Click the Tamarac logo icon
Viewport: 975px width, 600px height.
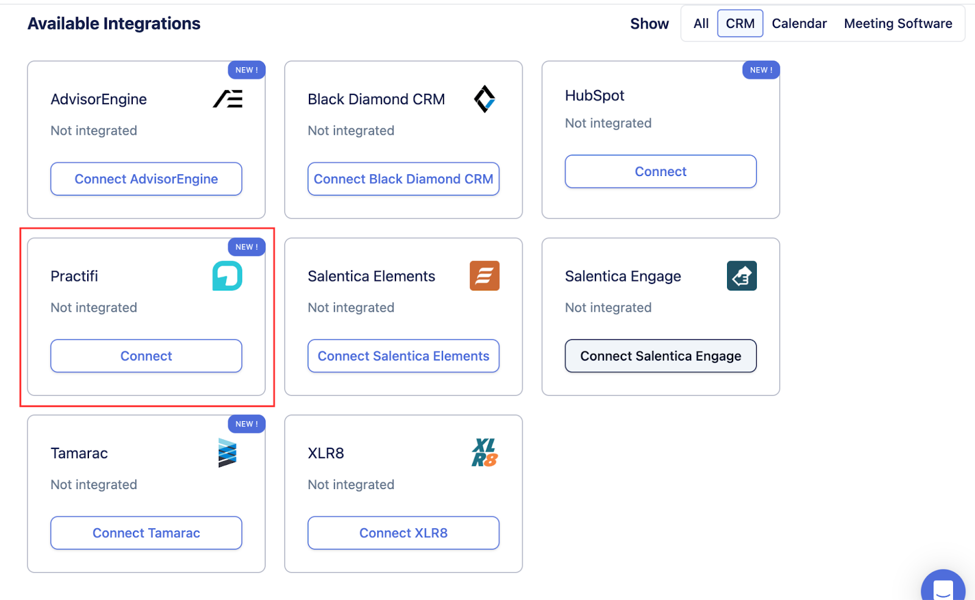click(227, 453)
